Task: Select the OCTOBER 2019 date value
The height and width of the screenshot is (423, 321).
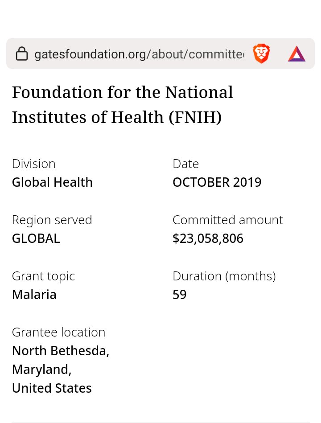Action: [217, 182]
